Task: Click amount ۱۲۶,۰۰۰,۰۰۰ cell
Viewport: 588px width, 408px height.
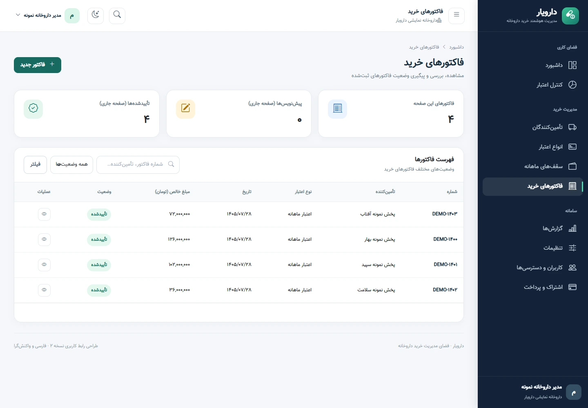Action: coord(179,239)
